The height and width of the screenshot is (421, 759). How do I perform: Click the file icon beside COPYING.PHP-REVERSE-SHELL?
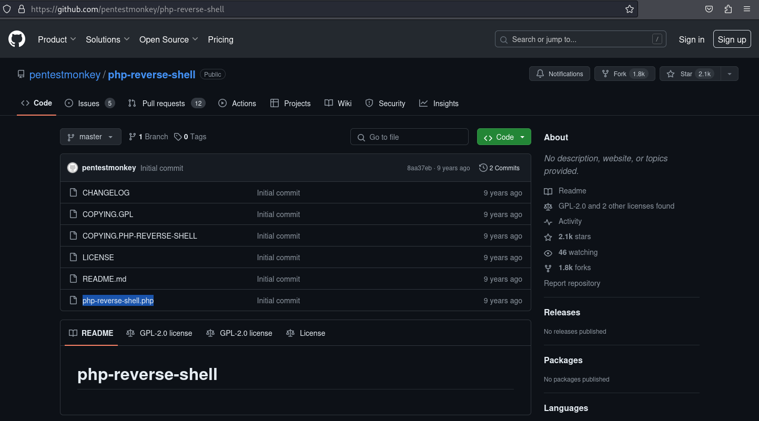pyautogui.click(x=74, y=235)
